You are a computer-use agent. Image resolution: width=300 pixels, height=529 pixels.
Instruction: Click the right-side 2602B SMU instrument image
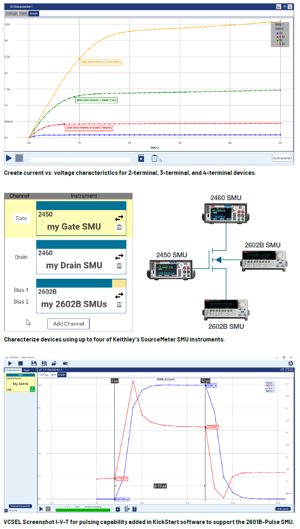[x=264, y=261]
